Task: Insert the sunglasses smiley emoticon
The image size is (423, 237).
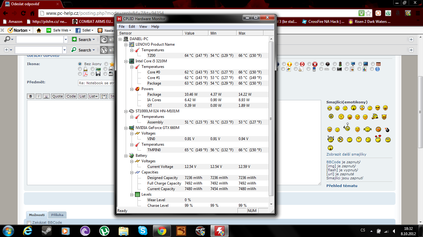Action: click(377, 108)
